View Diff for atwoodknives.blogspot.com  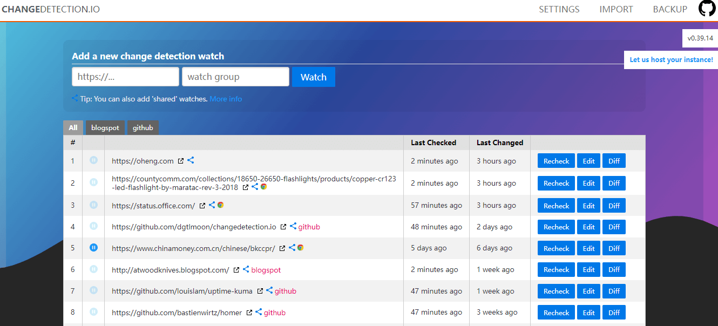click(614, 269)
